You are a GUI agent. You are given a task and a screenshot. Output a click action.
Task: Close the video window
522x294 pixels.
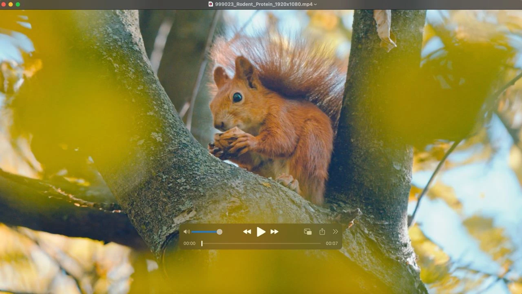pyautogui.click(x=4, y=4)
